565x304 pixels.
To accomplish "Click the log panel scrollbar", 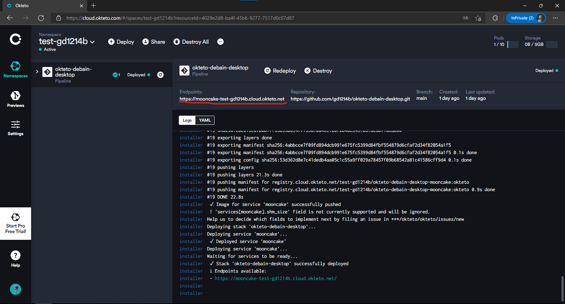I will point(563,288).
